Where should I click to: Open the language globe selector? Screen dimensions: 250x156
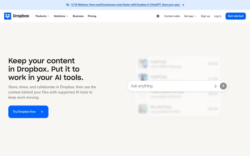pyautogui.click(x=158, y=16)
